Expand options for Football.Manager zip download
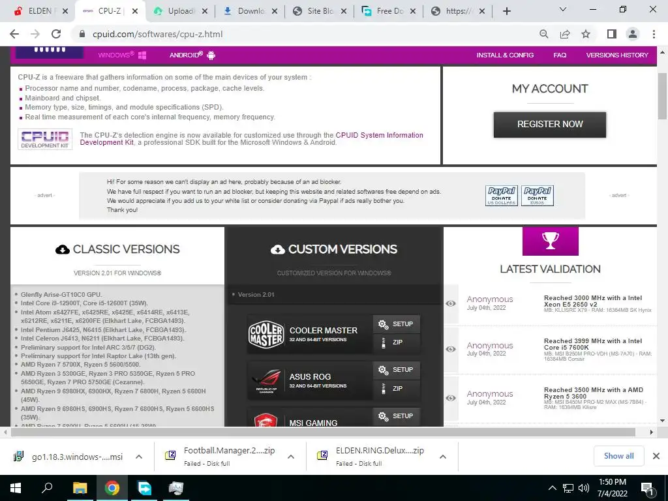Image resolution: width=668 pixels, height=501 pixels. [x=291, y=457]
